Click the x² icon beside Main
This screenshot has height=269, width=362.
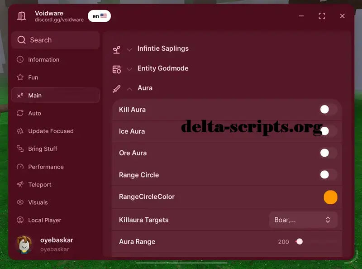[20, 95]
